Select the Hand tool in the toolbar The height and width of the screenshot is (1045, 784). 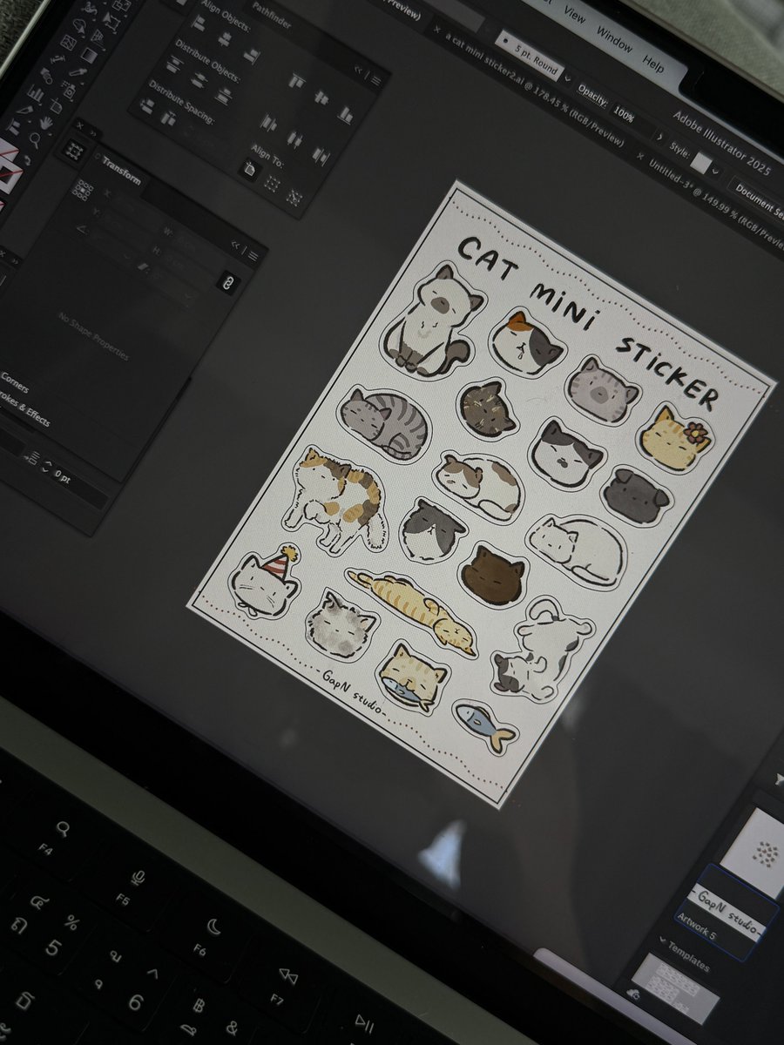point(45,123)
